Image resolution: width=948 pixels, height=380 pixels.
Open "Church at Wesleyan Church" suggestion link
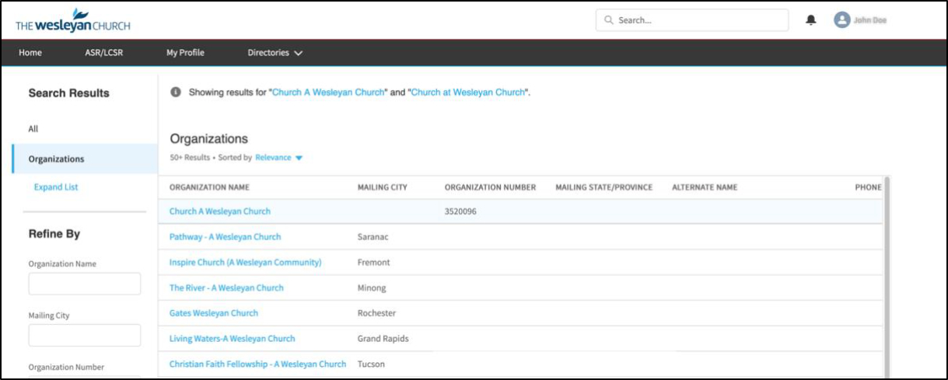(468, 92)
